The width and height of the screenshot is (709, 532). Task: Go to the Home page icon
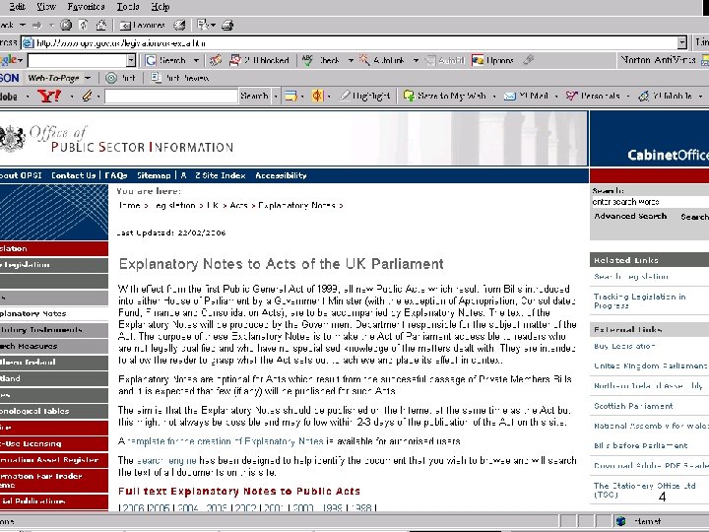tap(101, 25)
